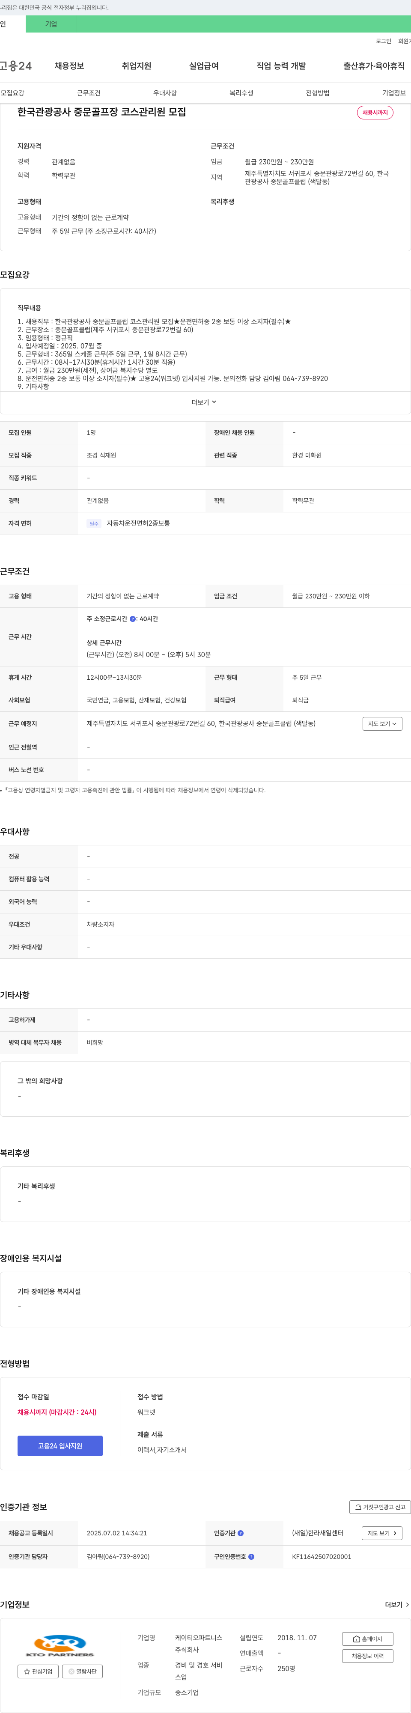411x1713 pixels.
Task: Jump to 근무조건 section tab
Action: (89, 93)
